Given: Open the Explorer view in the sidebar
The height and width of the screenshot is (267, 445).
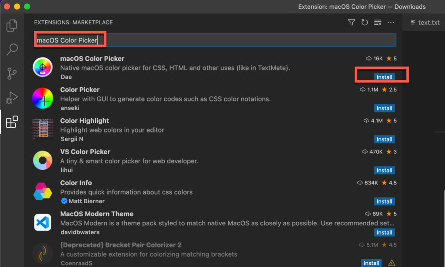Looking at the screenshot, I should pyautogui.click(x=12, y=26).
